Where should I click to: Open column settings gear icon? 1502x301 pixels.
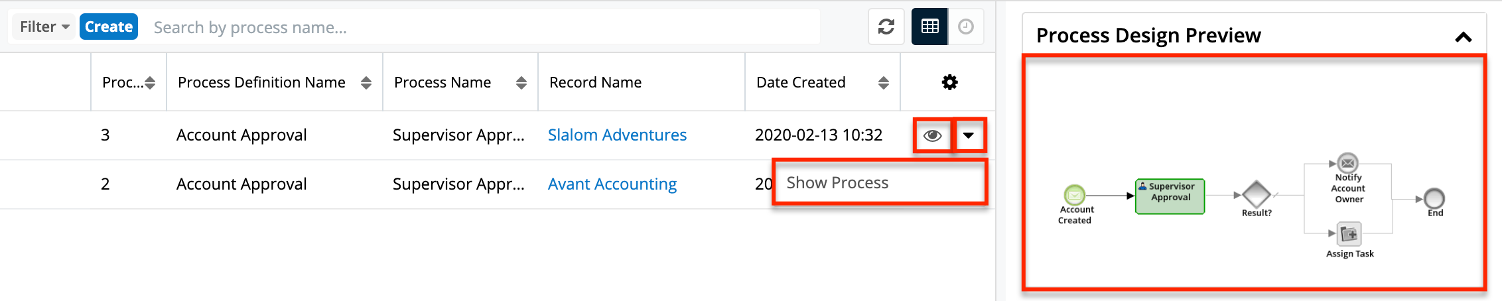pos(949,82)
